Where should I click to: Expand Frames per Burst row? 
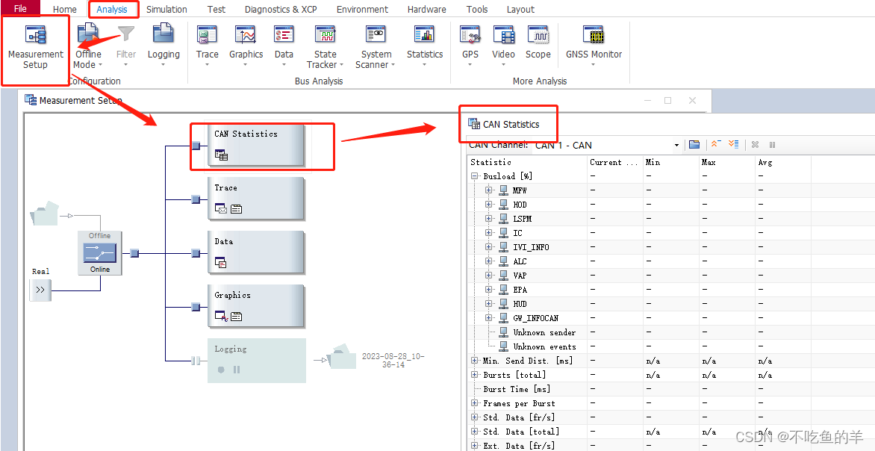coord(475,403)
